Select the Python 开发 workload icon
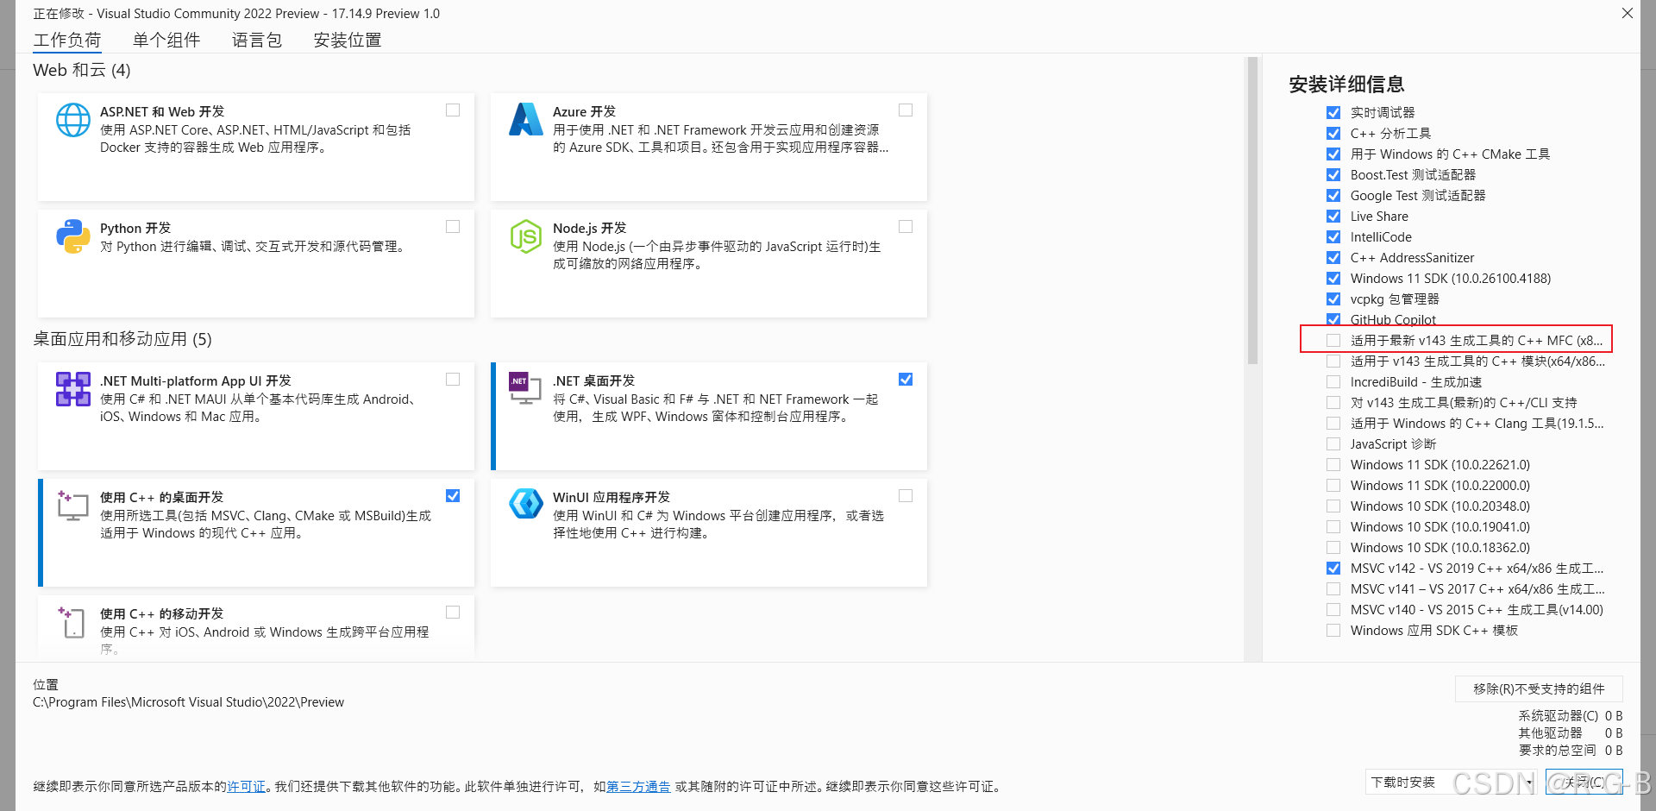Image resolution: width=1656 pixels, height=811 pixels. pyautogui.click(x=72, y=236)
